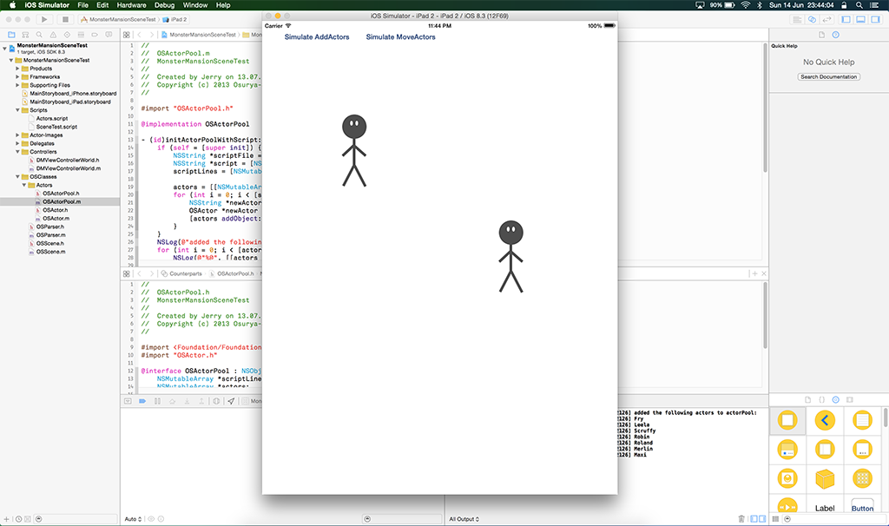889x526 pixels.
Task: Open MainStoryboard_iPad.storyboard file
Action: coord(69,102)
